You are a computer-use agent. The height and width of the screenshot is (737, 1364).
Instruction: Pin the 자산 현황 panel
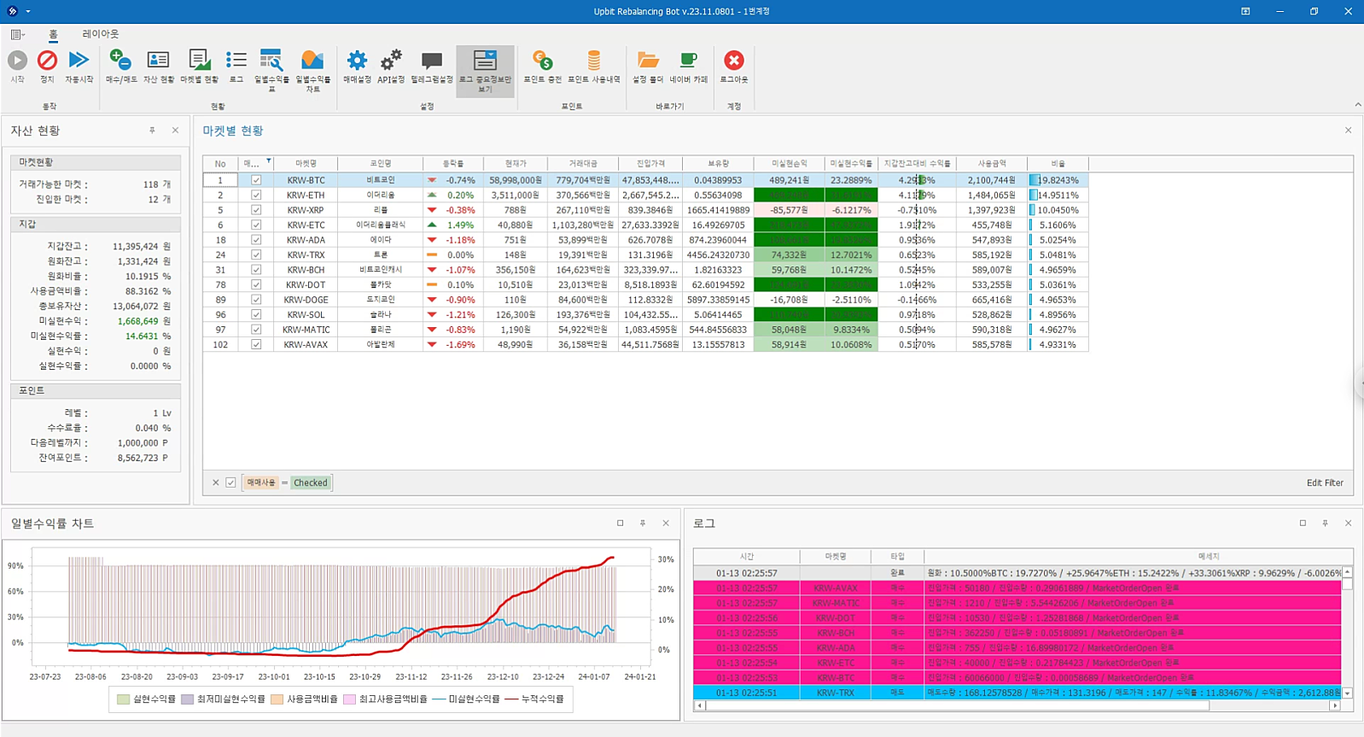153,131
